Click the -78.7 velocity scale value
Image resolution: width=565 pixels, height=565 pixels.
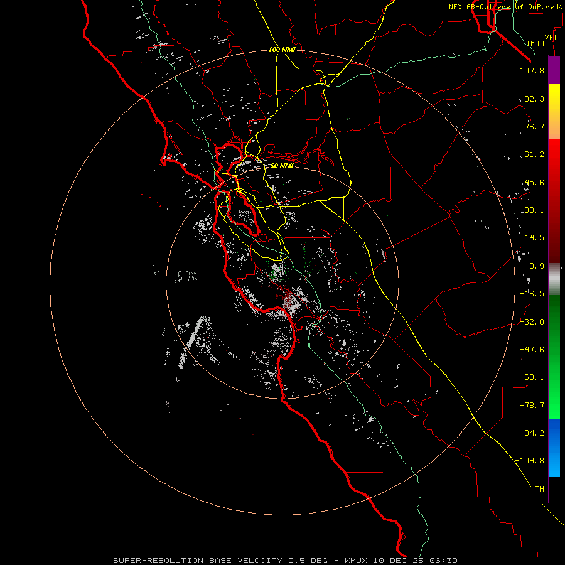[x=532, y=406]
